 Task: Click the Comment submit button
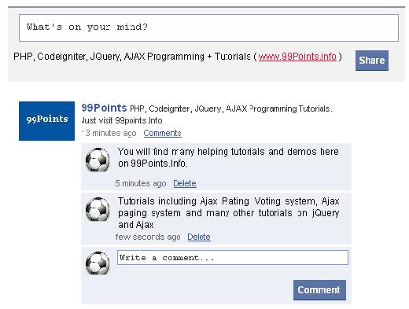[x=319, y=290]
